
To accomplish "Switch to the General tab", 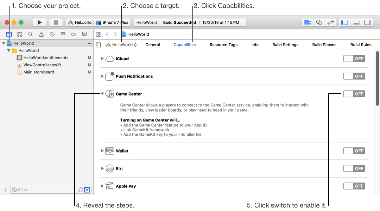I will pos(153,45).
